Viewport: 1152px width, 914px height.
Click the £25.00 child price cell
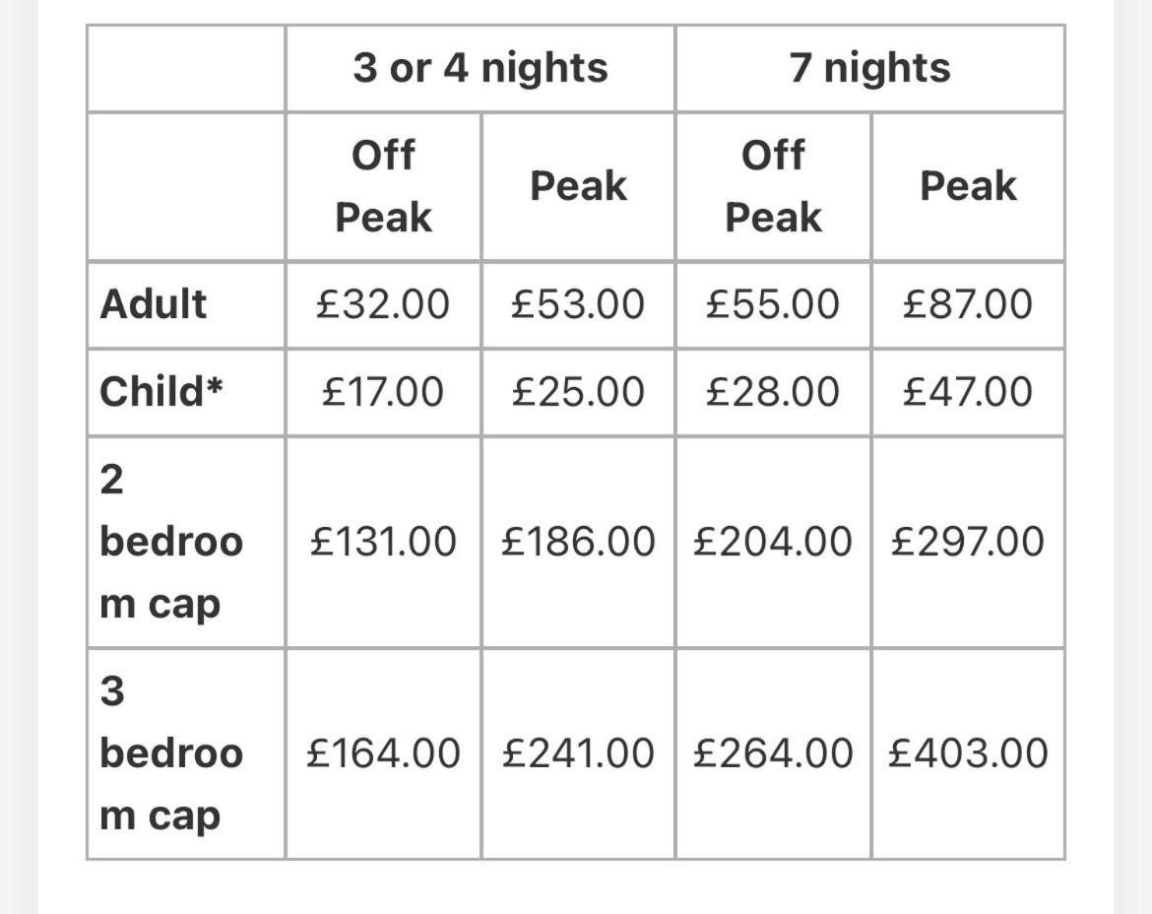(x=578, y=392)
